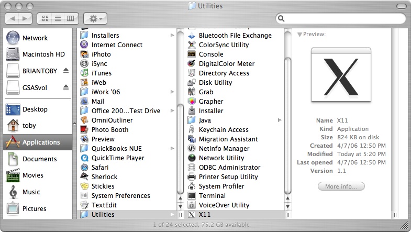Select the Macintosh HD drive icon

click(13, 54)
